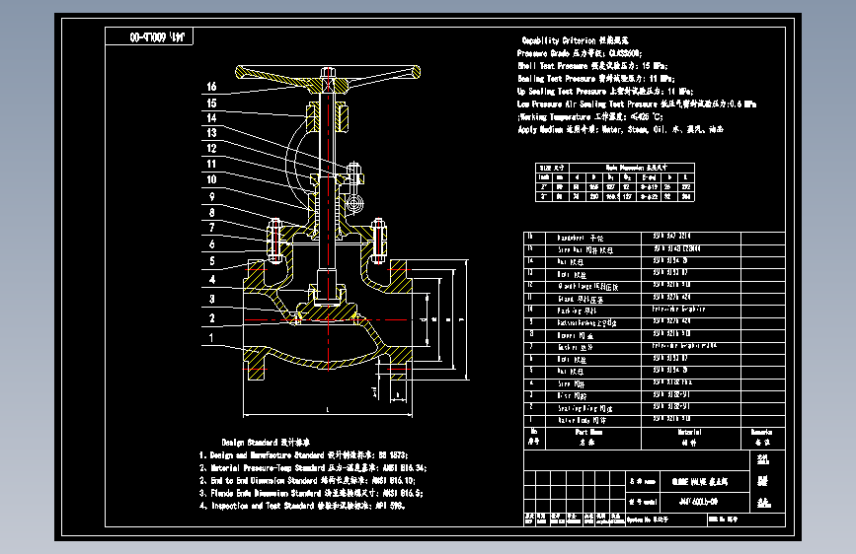This screenshot has width=856, height=554.
Task: Click the 'Flange Ends Dimension Standard' line
Action: [x=311, y=493]
